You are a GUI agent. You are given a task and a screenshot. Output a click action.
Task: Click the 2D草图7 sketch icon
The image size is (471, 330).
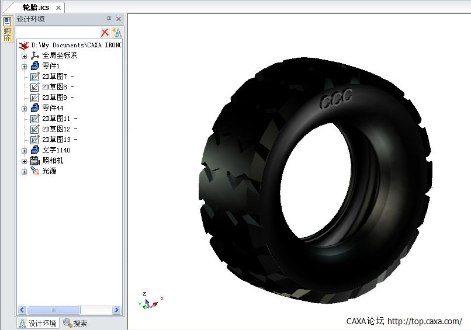click(x=35, y=77)
